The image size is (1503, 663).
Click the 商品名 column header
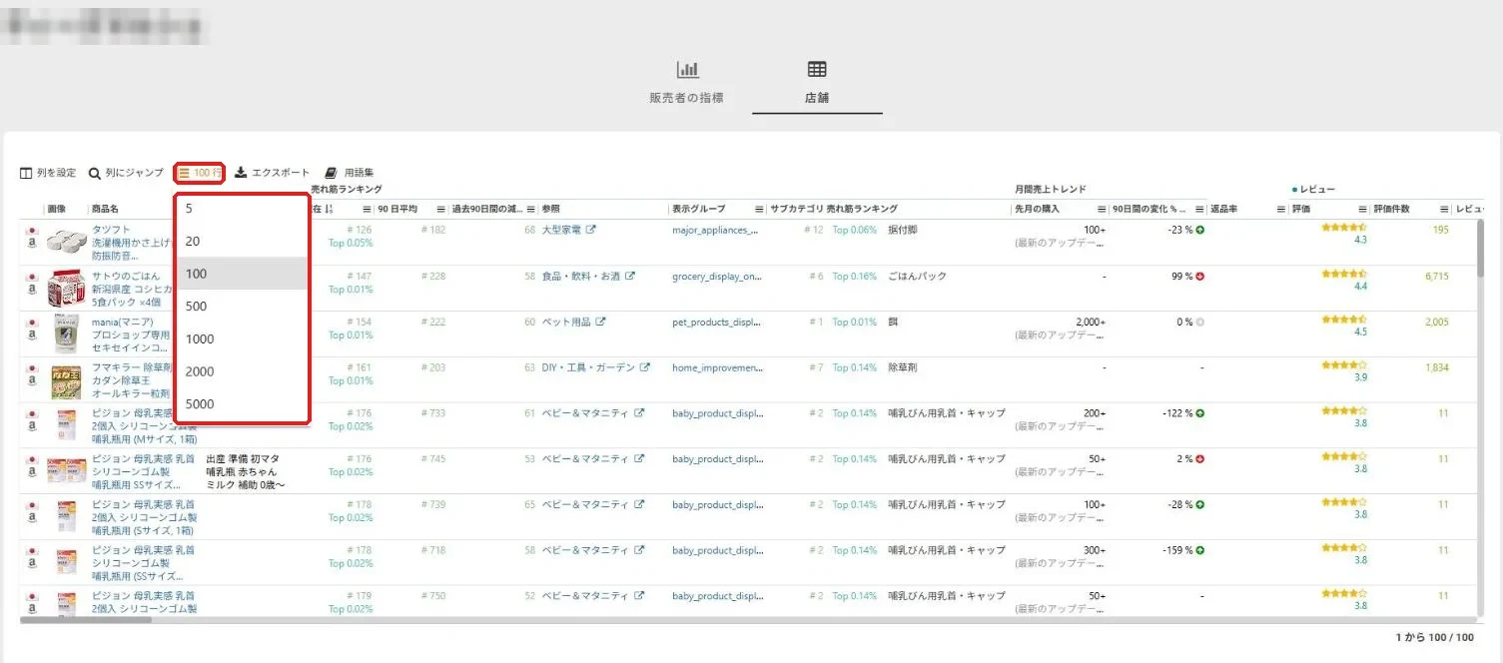click(x=105, y=209)
